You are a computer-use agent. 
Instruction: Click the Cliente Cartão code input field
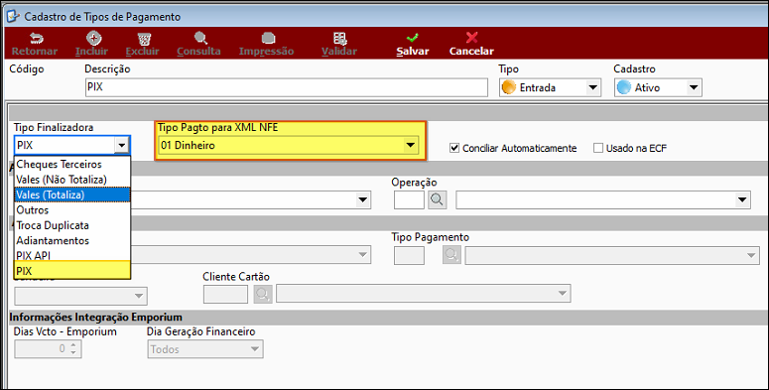225,294
